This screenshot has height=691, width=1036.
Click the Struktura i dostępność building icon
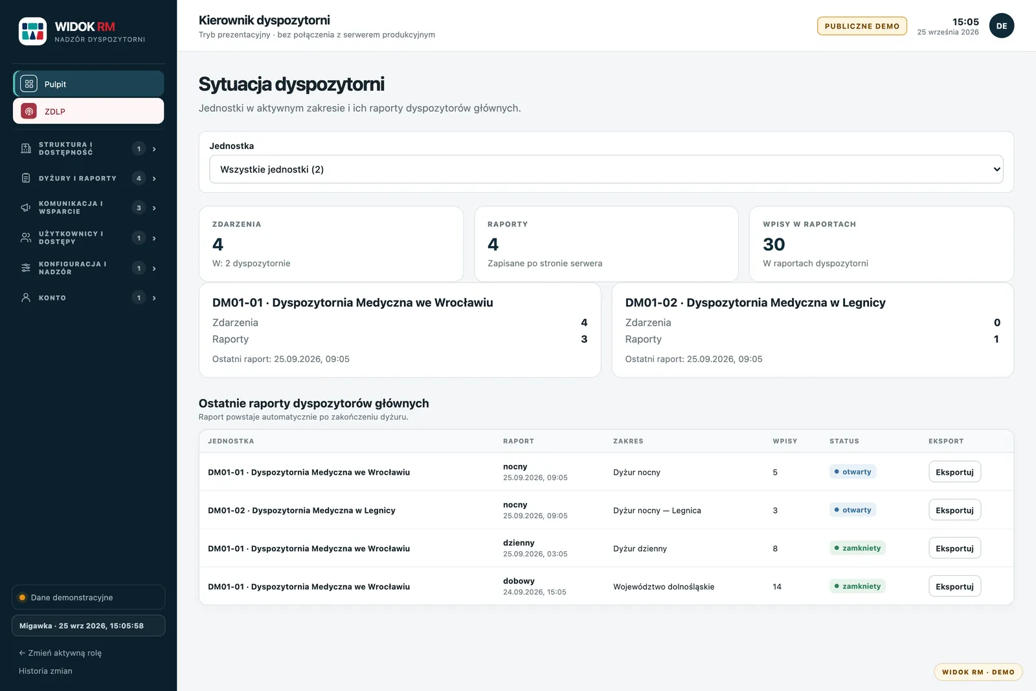pyautogui.click(x=26, y=148)
